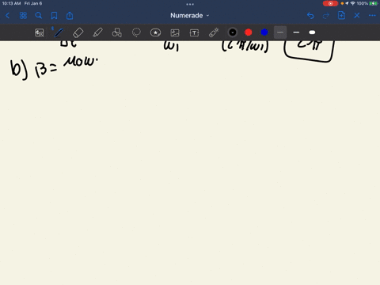
Task: Open the page thumbnails grid view
Action: (23, 16)
